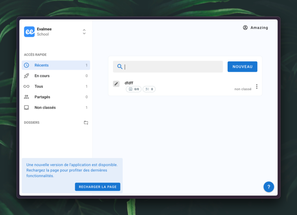Click the rocket icon beside En cours
This screenshot has width=297, height=215.
26,76
